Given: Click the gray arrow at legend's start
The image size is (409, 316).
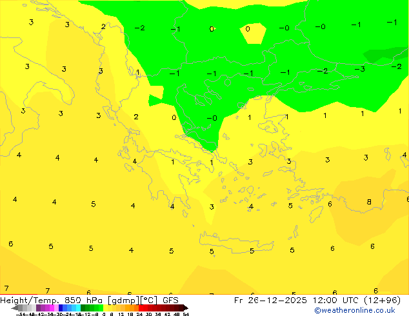Looking at the screenshot, I should [x=15, y=308].
